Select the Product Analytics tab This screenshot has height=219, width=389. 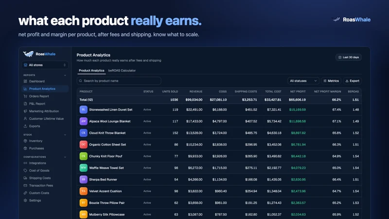click(91, 71)
